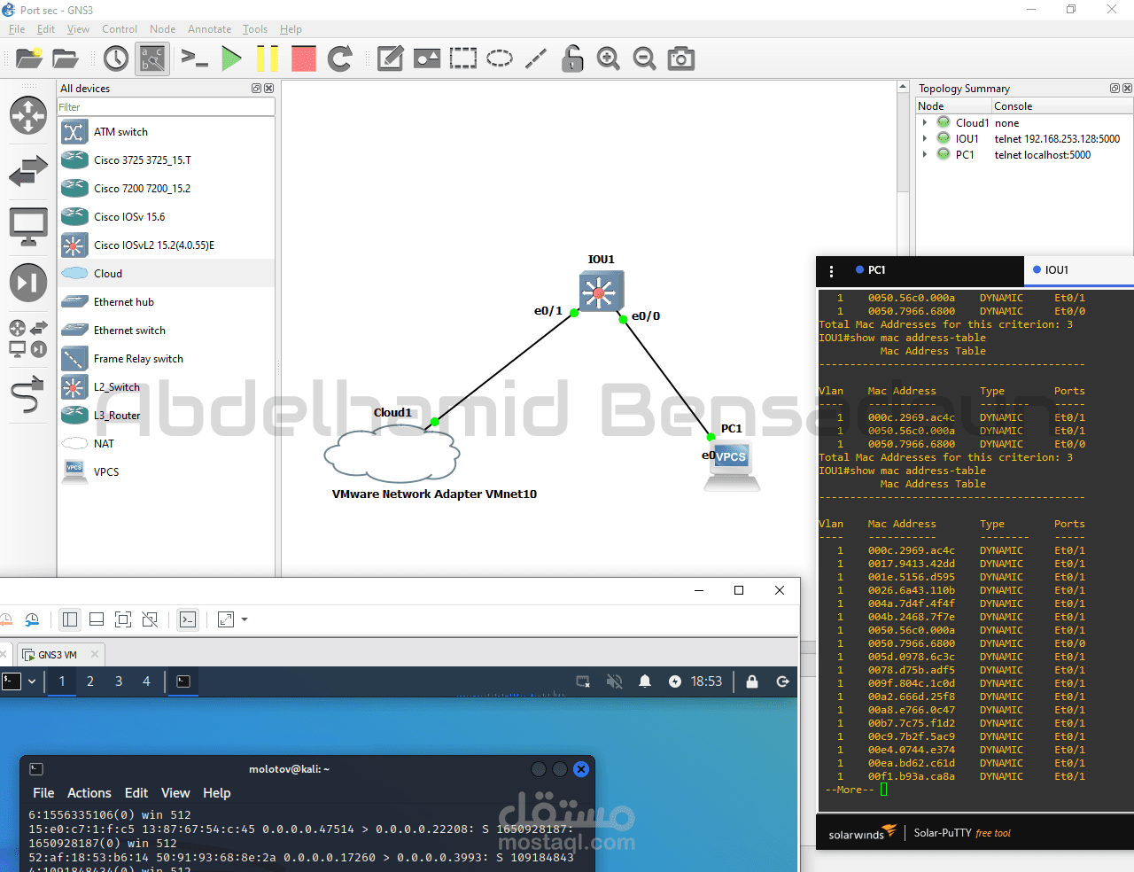Image resolution: width=1134 pixels, height=872 pixels.
Task: Open the Control menu
Action: [120, 29]
